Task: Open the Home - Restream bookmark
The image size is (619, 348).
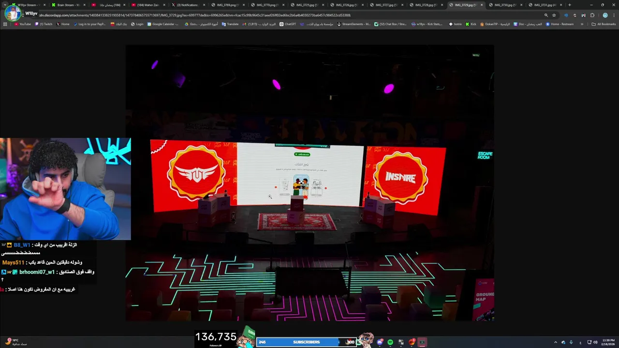Action: [560, 24]
